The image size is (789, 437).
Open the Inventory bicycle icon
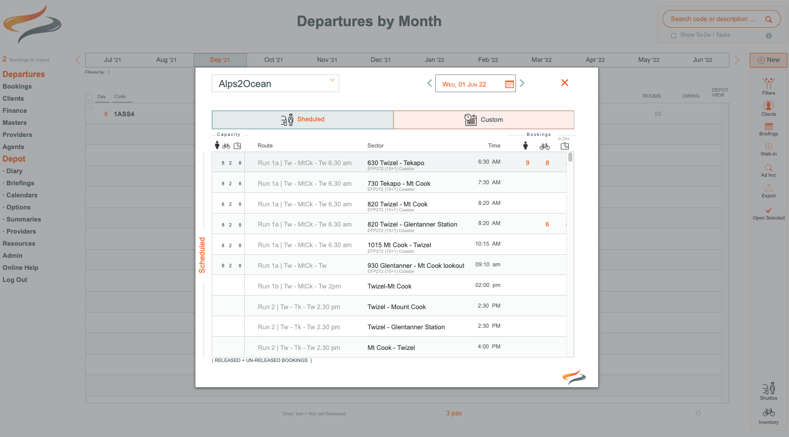(768, 412)
